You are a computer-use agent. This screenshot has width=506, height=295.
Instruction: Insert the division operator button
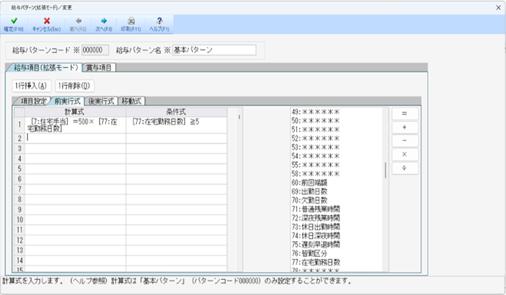coord(404,168)
